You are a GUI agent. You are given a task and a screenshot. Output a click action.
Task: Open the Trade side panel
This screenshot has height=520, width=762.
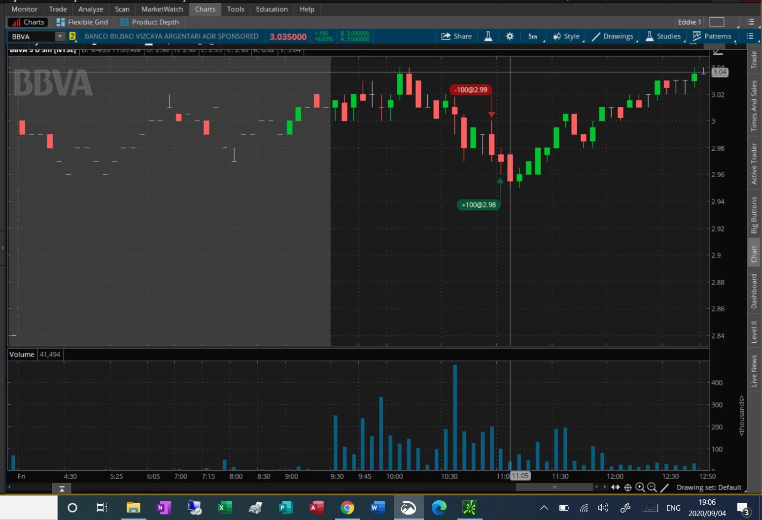(x=754, y=60)
